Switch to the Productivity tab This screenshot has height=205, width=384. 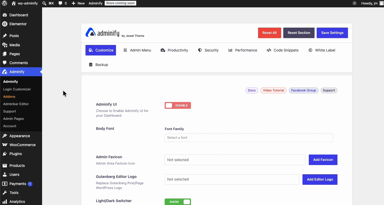pos(174,50)
